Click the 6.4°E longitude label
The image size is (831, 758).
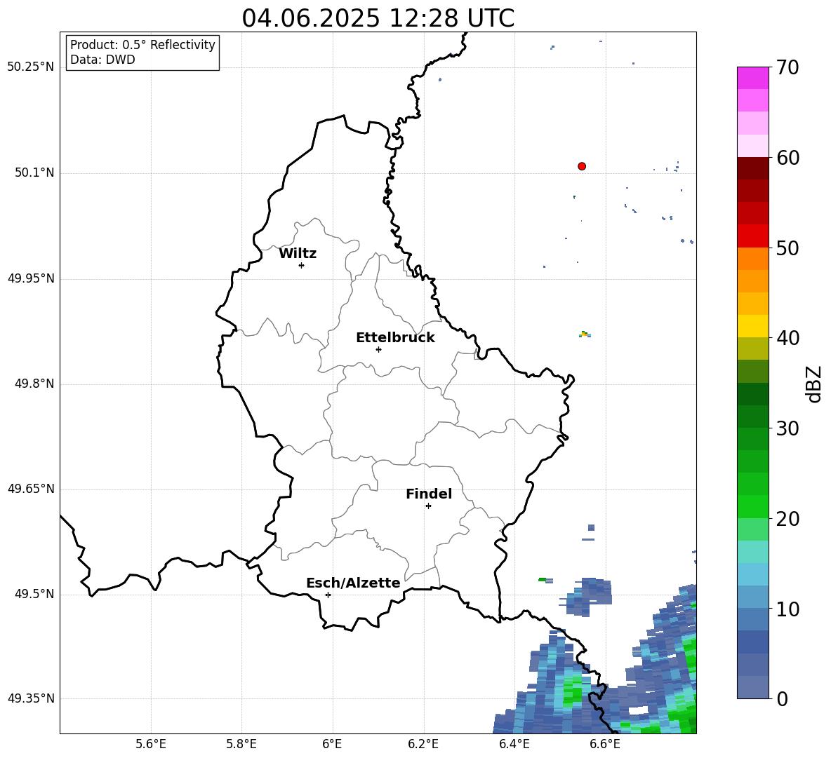514,744
